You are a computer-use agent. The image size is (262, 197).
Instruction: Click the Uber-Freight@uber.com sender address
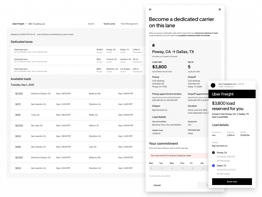pyautogui.click(x=227, y=84)
